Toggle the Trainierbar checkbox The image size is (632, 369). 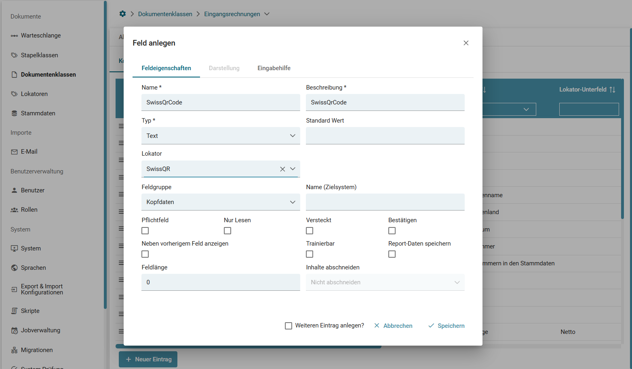(310, 254)
